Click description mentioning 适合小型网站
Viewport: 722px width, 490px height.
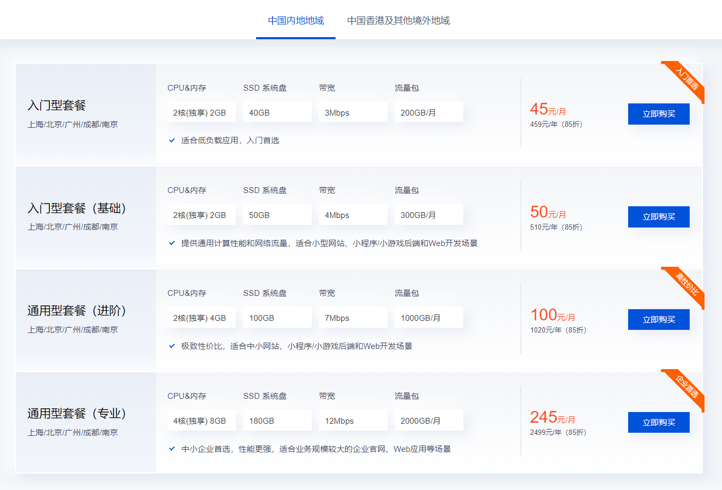pos(329,243)
